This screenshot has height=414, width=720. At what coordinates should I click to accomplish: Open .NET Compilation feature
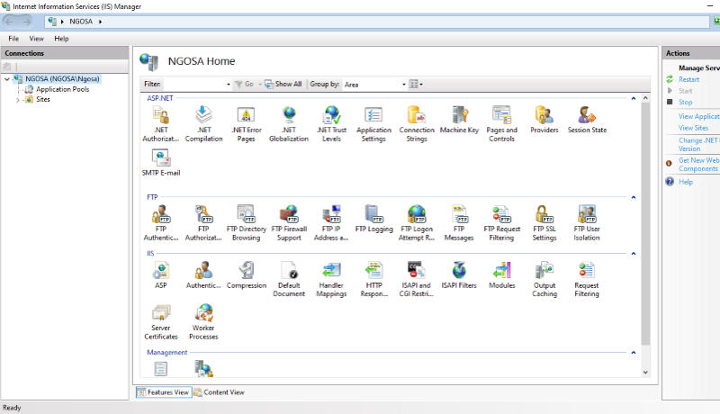(x=204, y=124)
